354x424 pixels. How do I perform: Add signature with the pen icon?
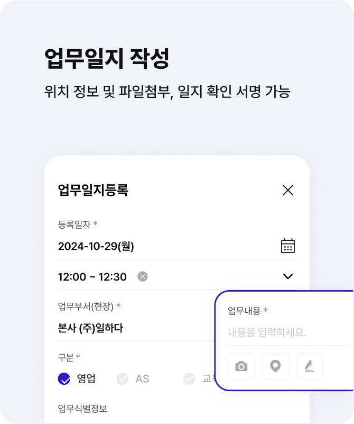309,366
